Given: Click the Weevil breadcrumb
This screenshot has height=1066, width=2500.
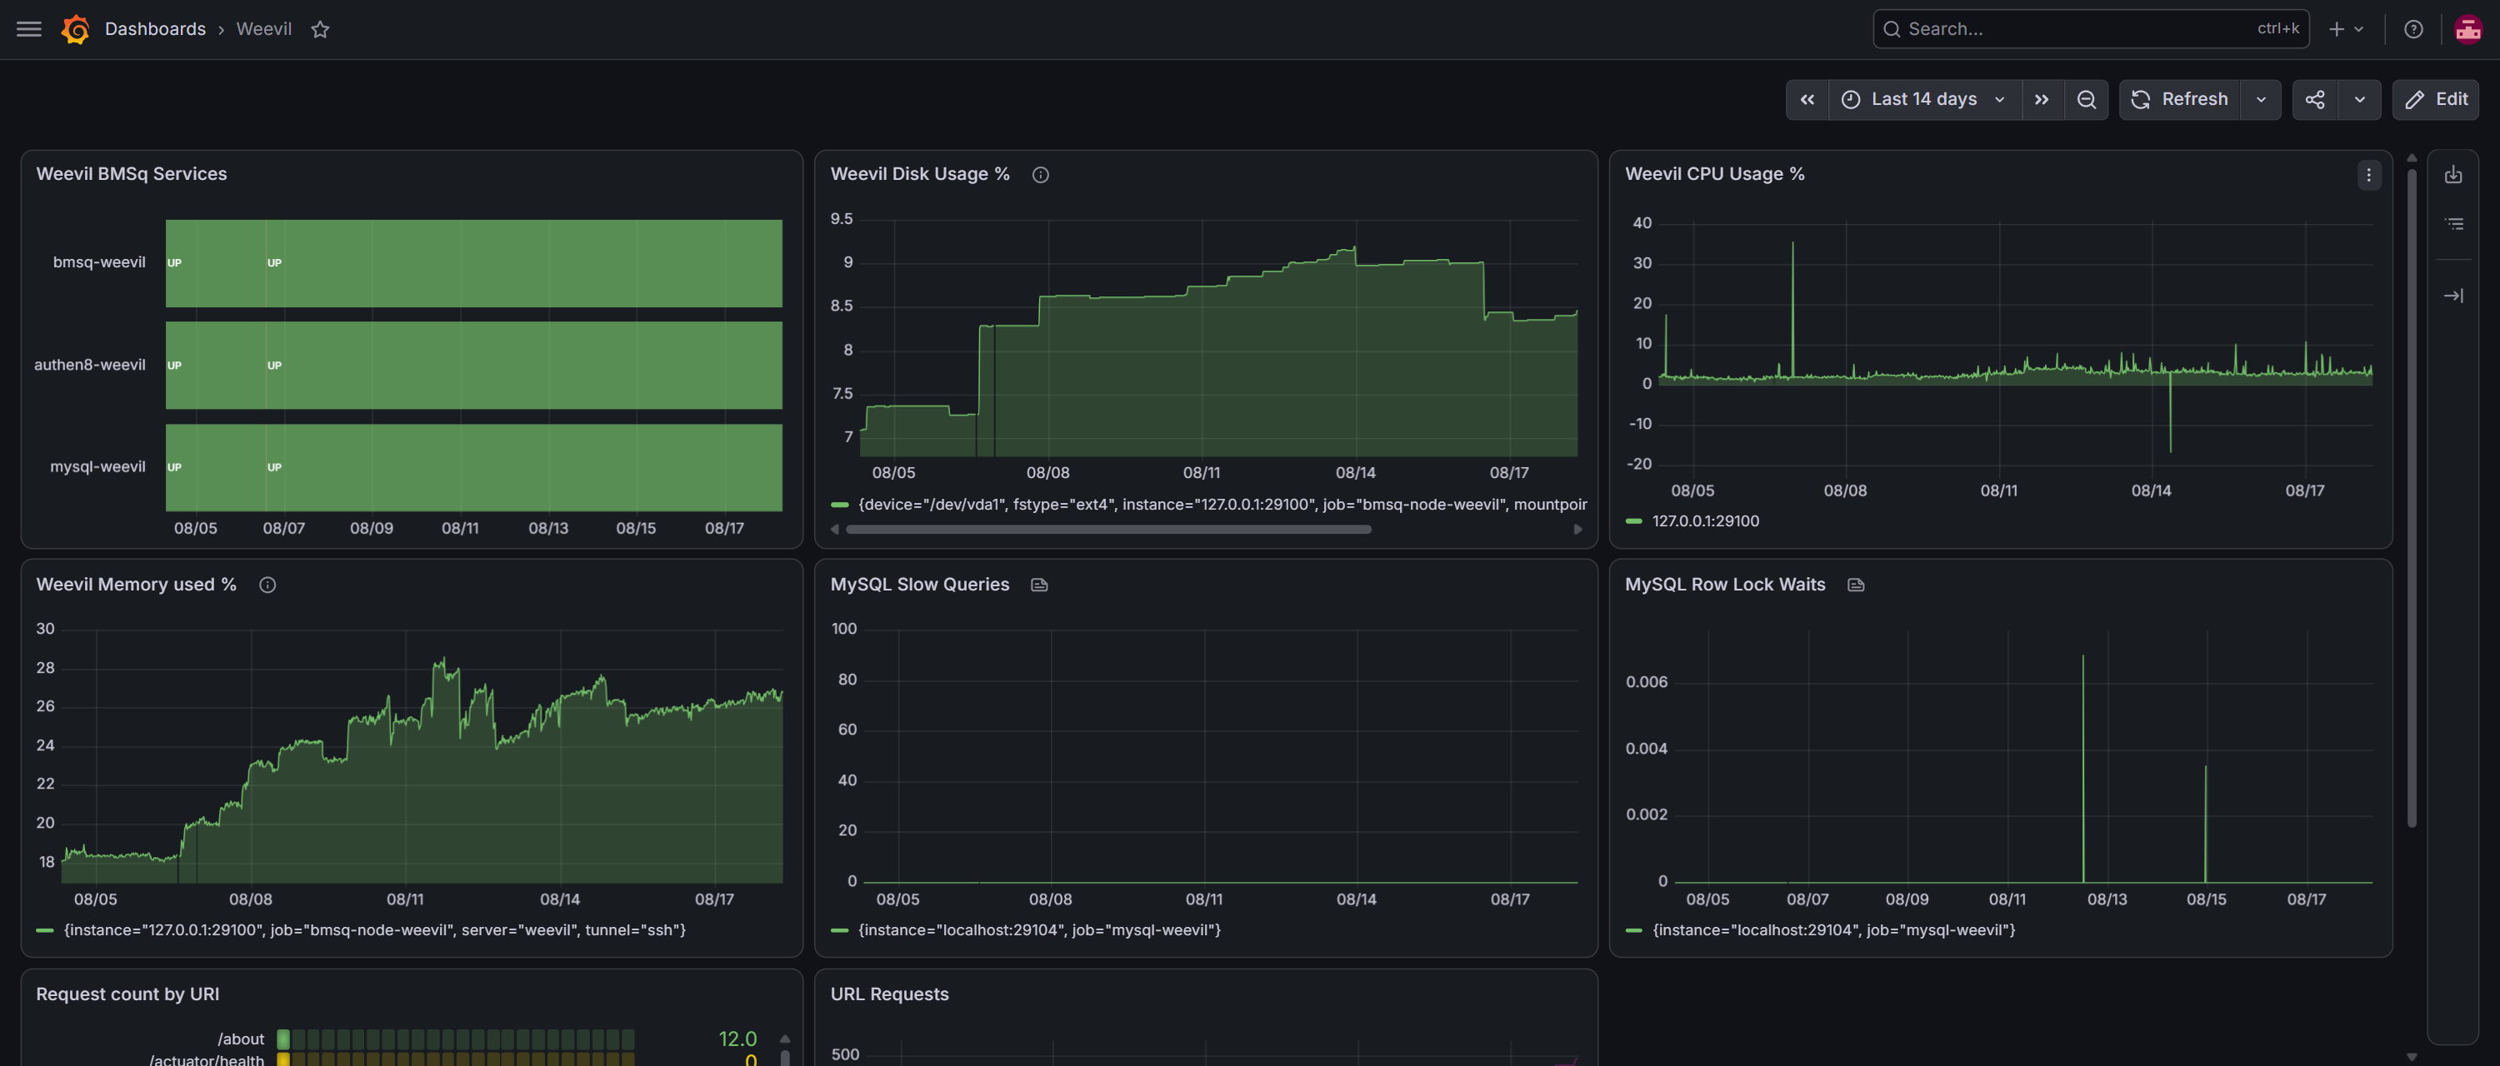Looking at the screenshot, I should (x=264, y=29).
